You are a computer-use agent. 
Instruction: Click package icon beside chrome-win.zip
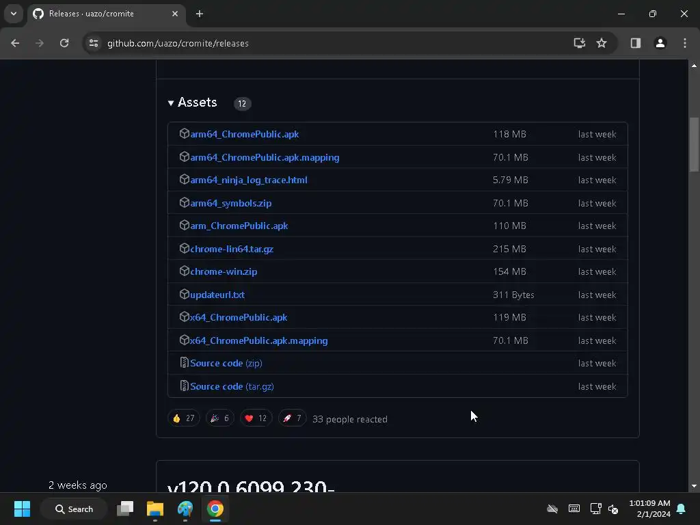coord(185,271)
